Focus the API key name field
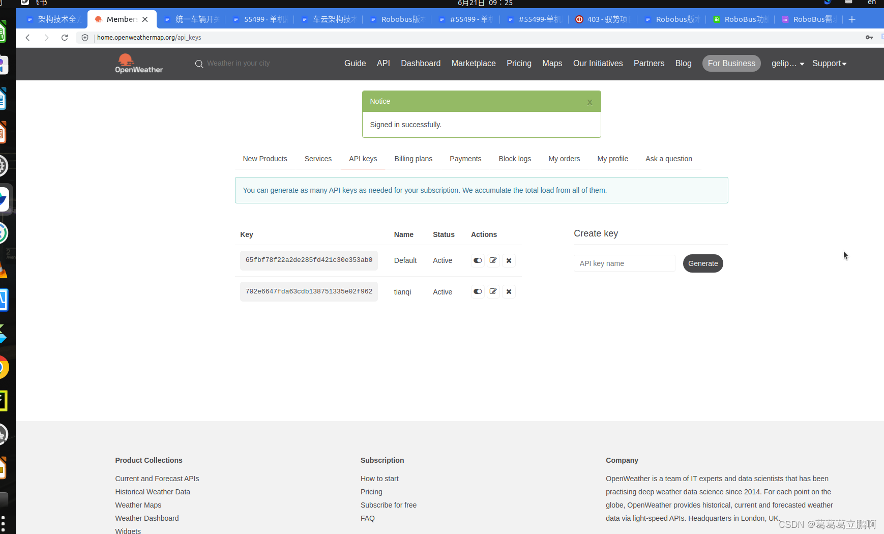884x534 pixels. (625, 263)
